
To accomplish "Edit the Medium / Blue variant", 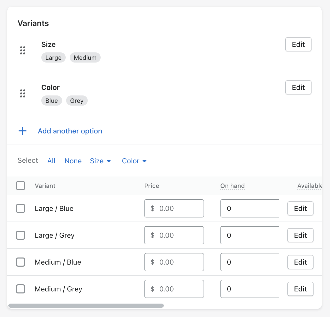I will [300, 262].
